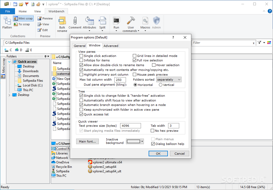Click the Inactive background color swatch
Image resolution: width=273 pixels, height=190 pixels.
[x=133, y=142]
